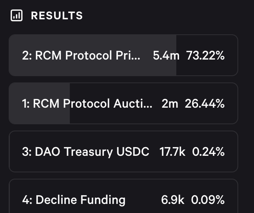Select the "3: DAO Treasury USDC" result label
The width and height of the screenshot is (254, 213).
pos(86,152)
